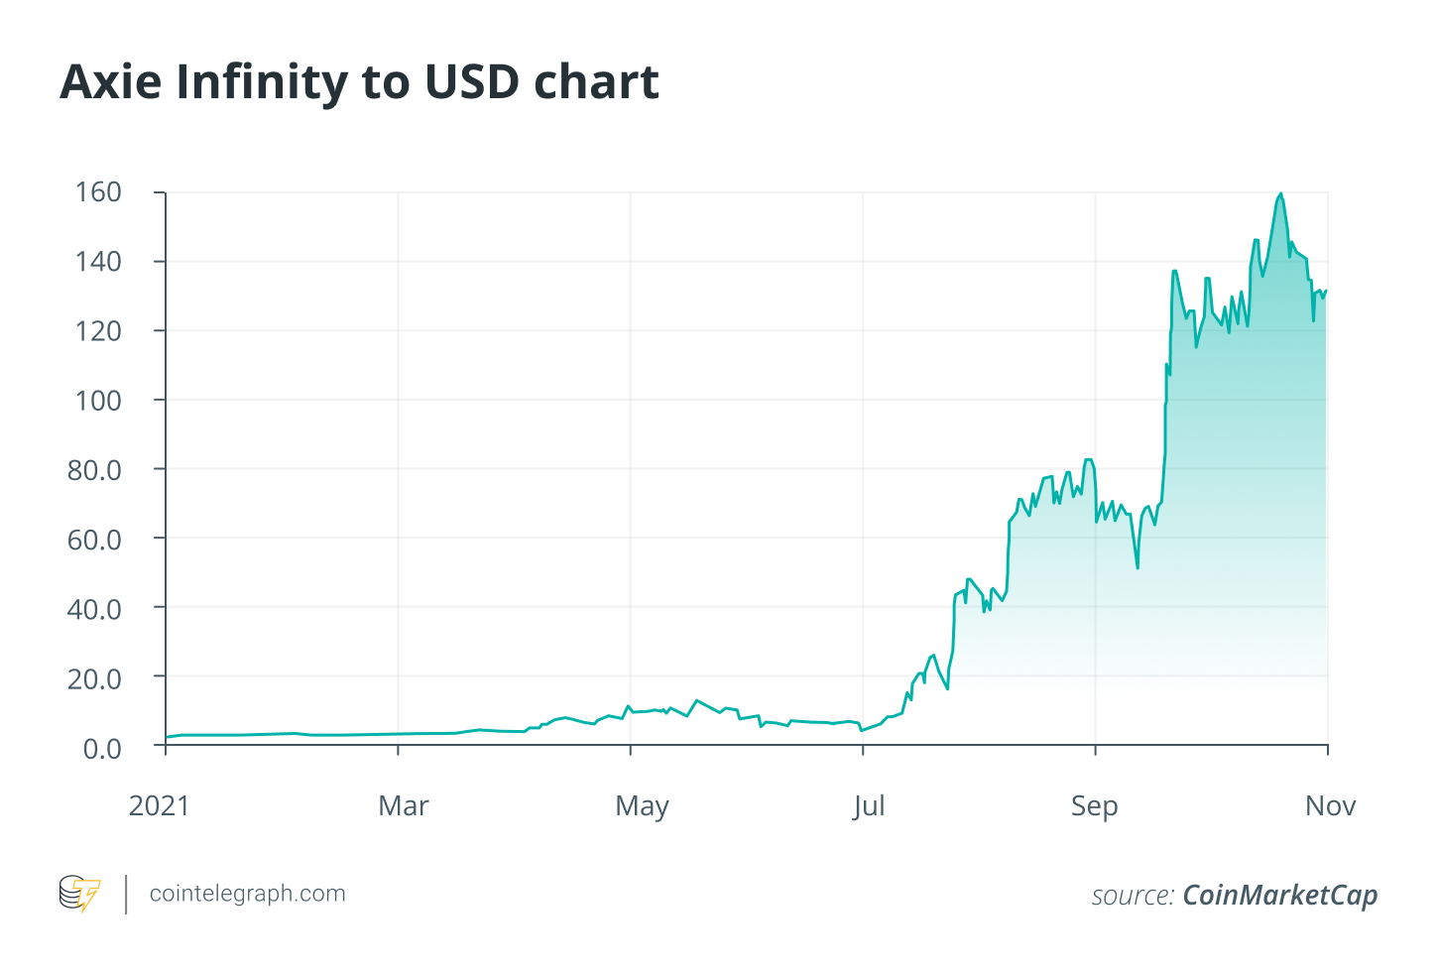
Task: Select the 140 y-axis label
Action: 98,261
